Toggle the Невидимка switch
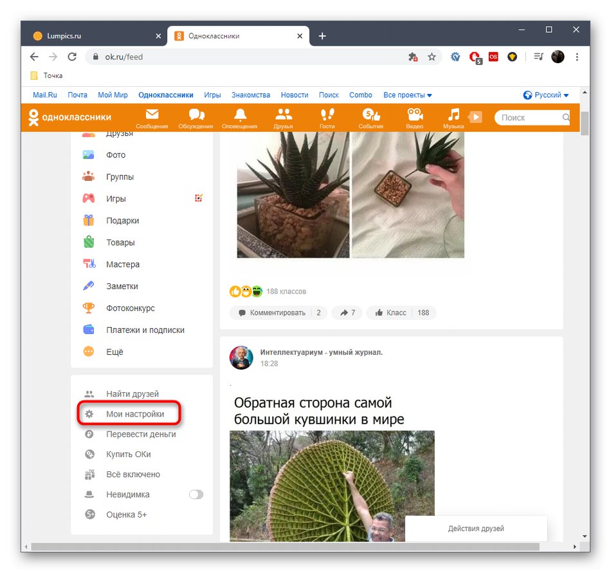Viewport: 611px width, 573px height. pos(196,494)
